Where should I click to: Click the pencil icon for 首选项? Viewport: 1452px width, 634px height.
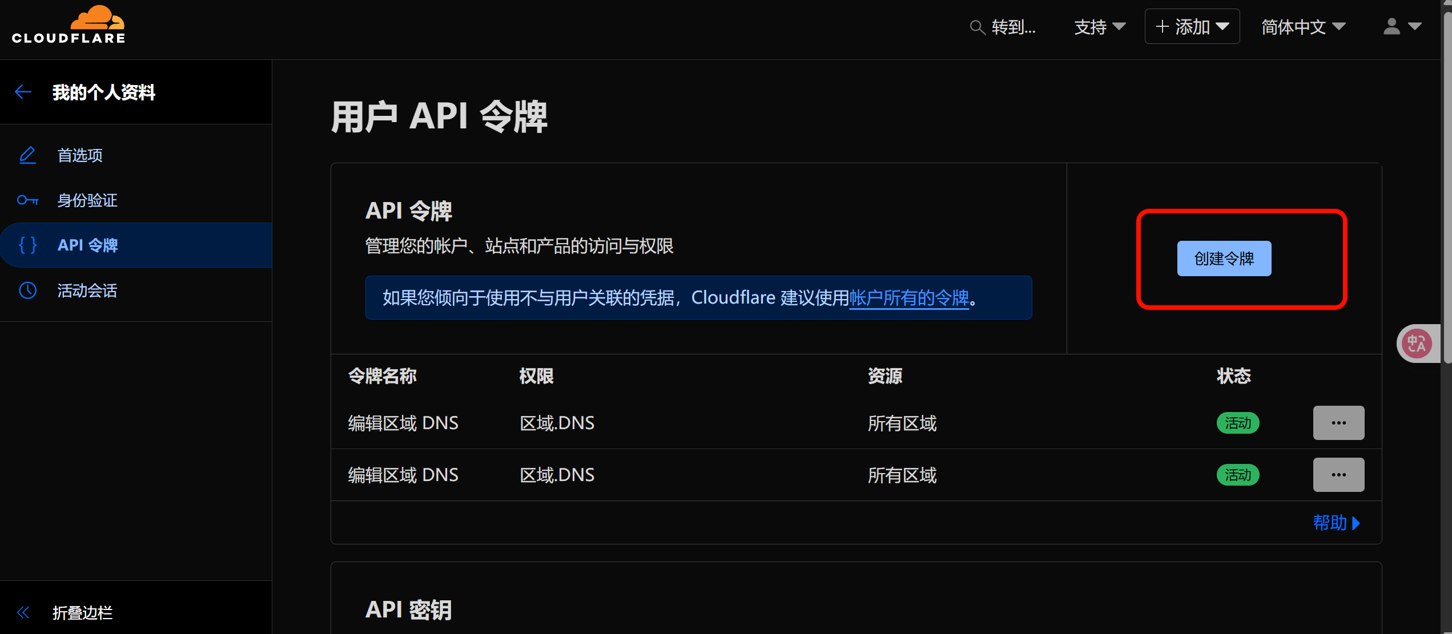[x=27, y=155]
